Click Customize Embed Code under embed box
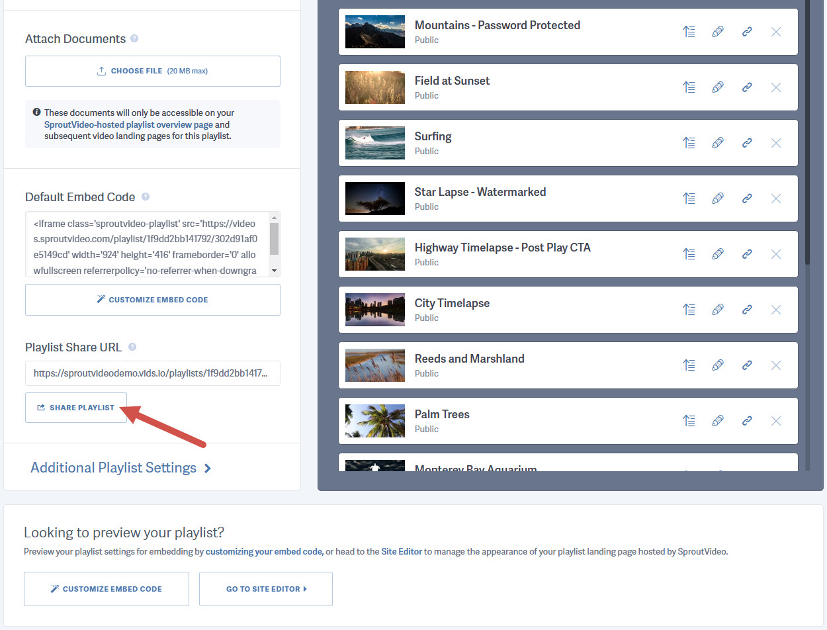 152,300
